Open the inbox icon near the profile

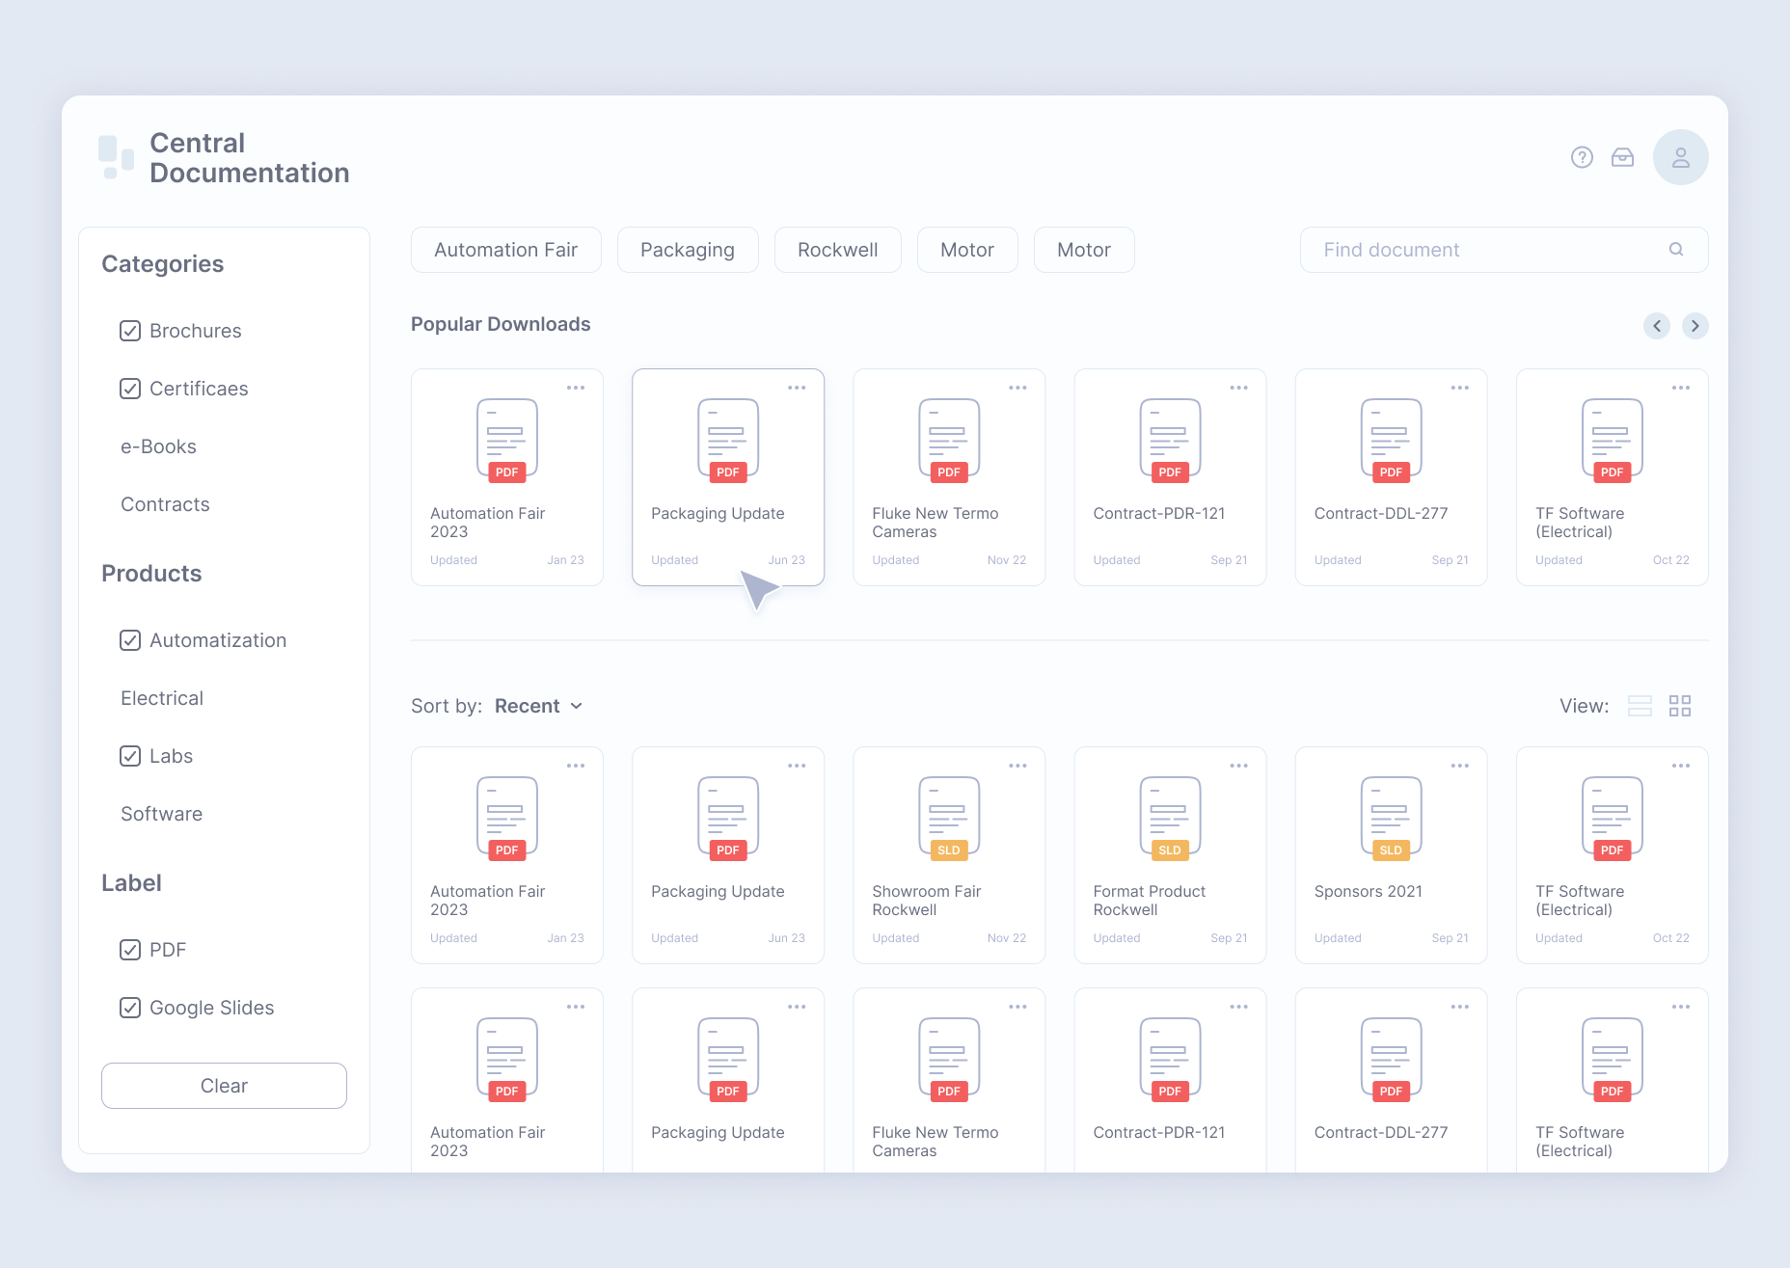click(1623, 156)
